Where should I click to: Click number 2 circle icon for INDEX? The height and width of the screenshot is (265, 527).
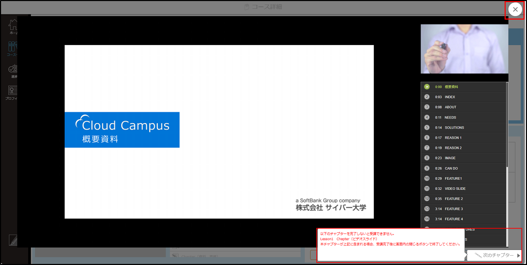click(427, 97)
